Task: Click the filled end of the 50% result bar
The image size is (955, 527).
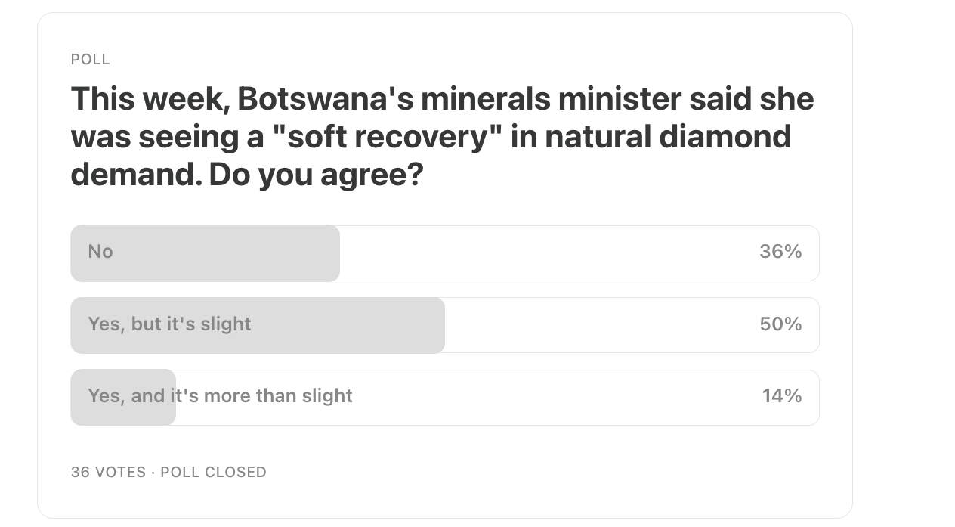Action: (423, 325)
